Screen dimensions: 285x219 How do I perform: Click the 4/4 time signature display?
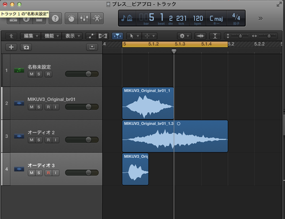[236, 17]
